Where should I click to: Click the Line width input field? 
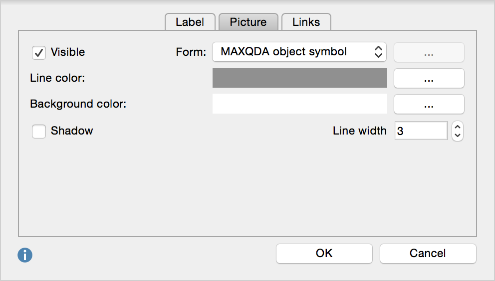(x=421, y=131)
